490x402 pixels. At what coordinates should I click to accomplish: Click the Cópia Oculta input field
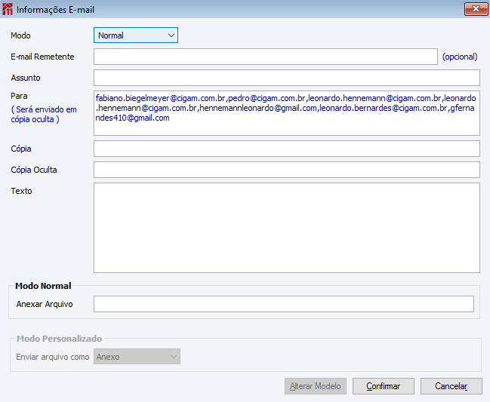(287, 170)
